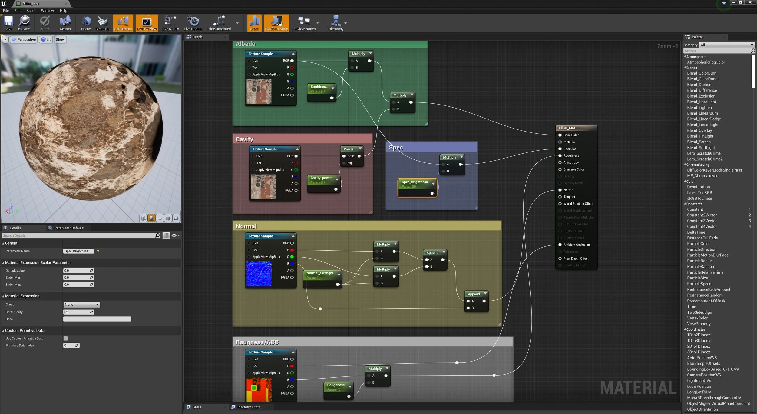Switch to Parameter Defaults tab
Image resolution: width=757 pixels, height=414 pixels.
pyautogui.click(x=68, y=228)
